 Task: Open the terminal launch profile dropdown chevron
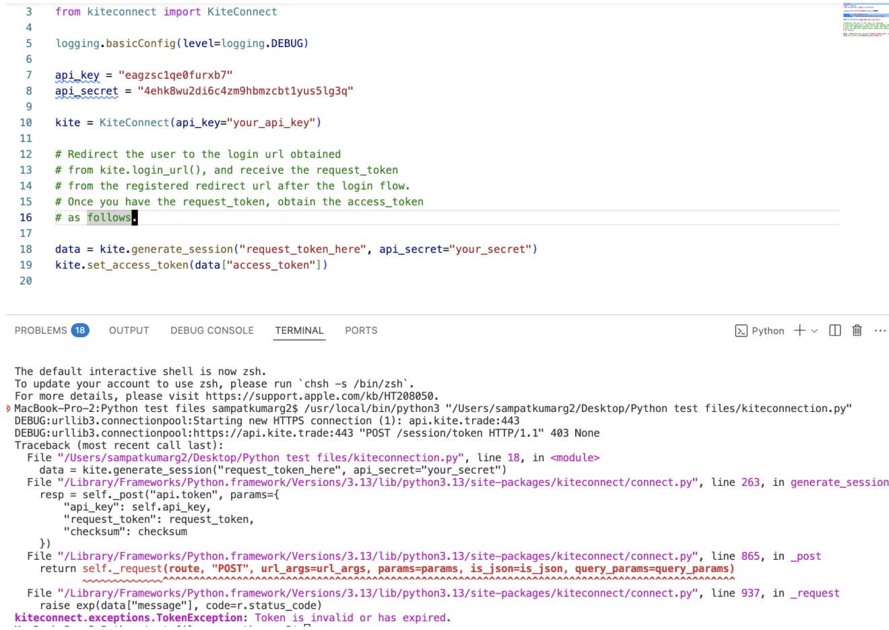click(814, 330)
